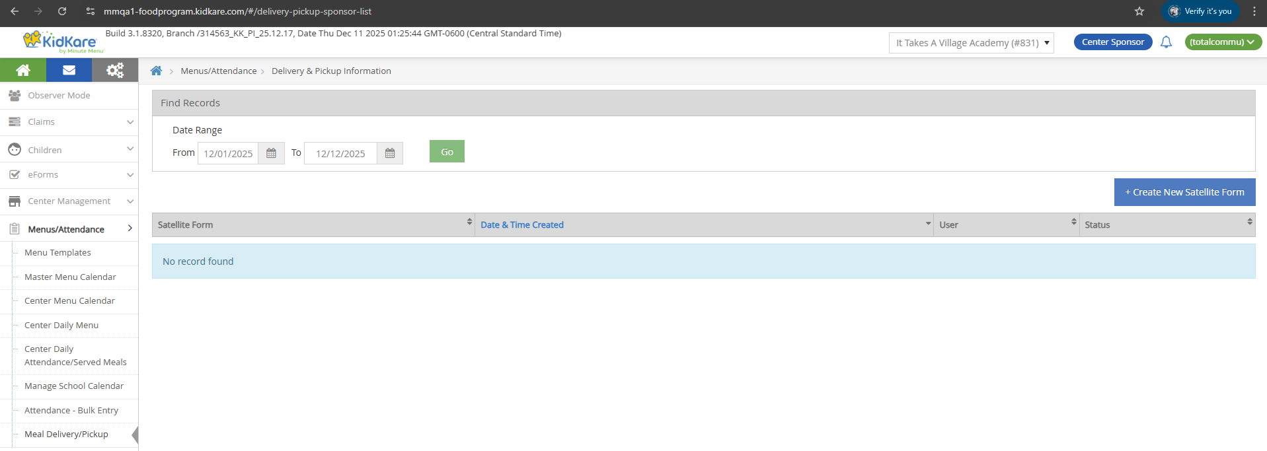Open the green Home tab icon
1267x451 pixels.
[x=23, y=70]
